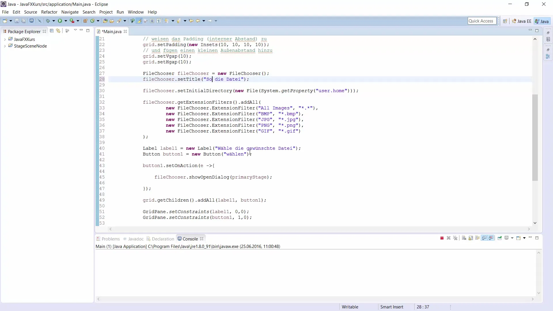Select the Java perspective button

tap(542, 21)
